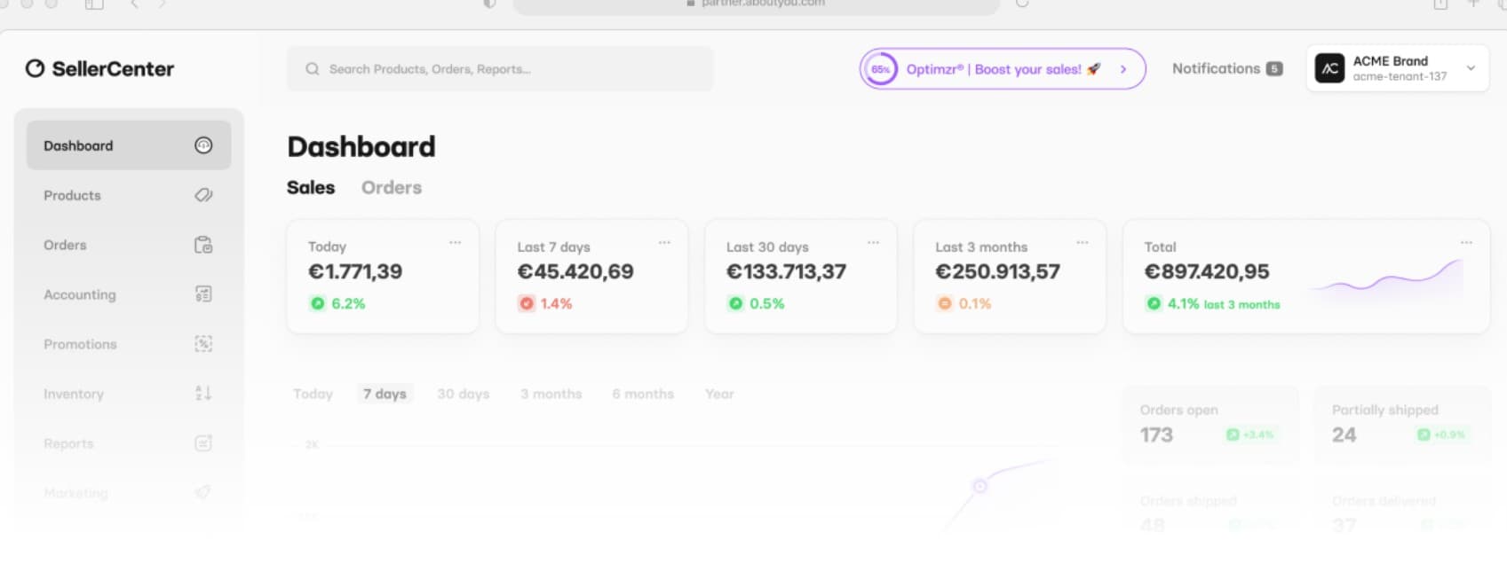Click the Products tag icon
This screenshot has height=587, width=1507.
pyautogui.click(x=203, y=195)
